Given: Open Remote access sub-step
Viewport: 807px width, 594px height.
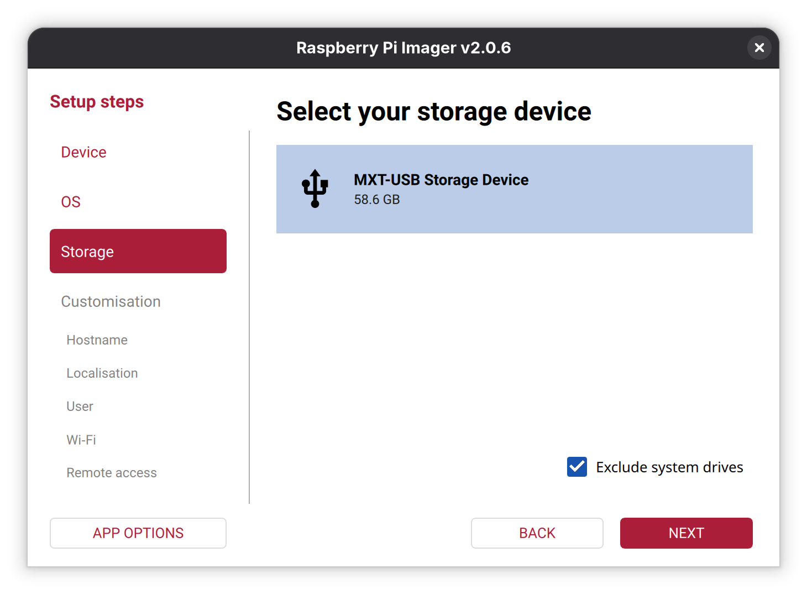Looking at the screenshot, I should coord(112,473).
